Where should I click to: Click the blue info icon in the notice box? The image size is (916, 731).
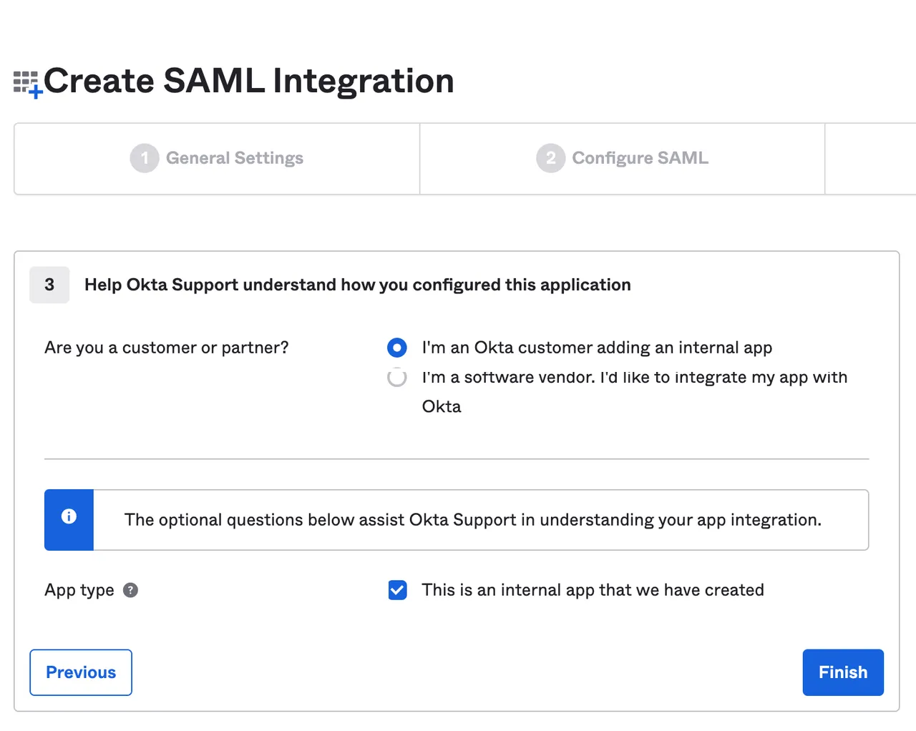[69, 516]
